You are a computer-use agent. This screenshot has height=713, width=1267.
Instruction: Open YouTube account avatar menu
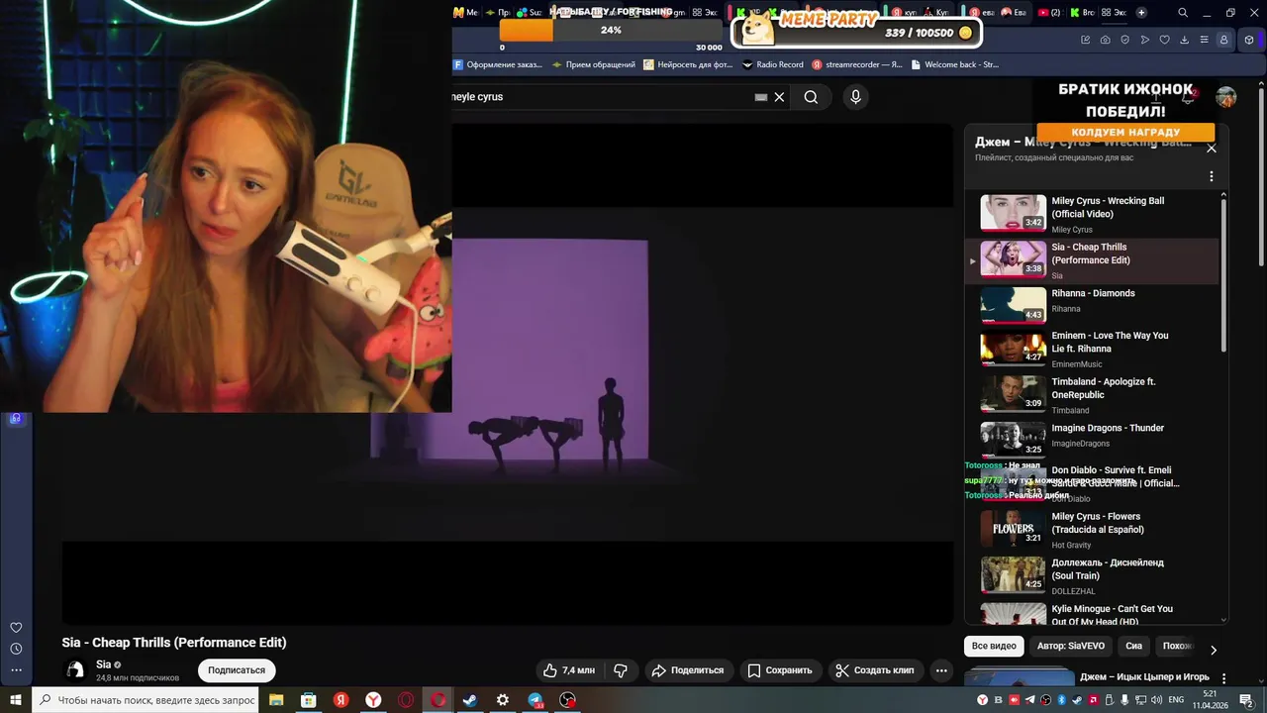tap(1226, 97)
